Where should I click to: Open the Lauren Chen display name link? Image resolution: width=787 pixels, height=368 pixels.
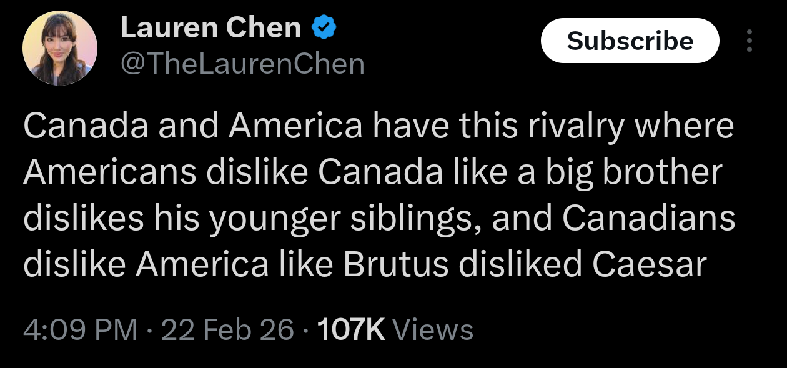(x=210, y=28)
